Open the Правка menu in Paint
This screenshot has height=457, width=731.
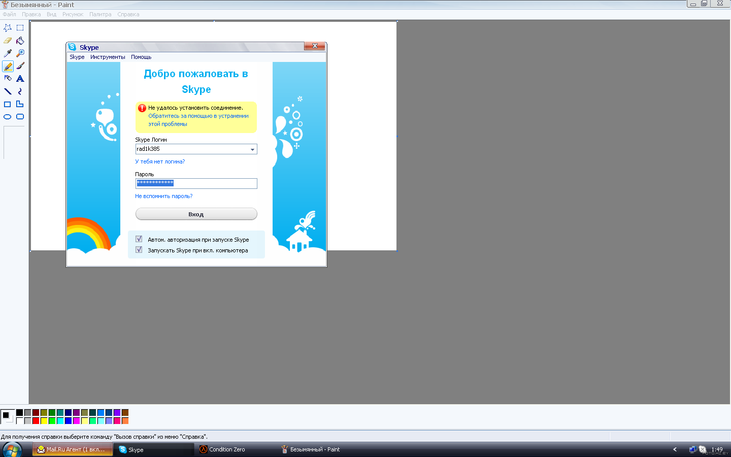(x=31, y=14)
